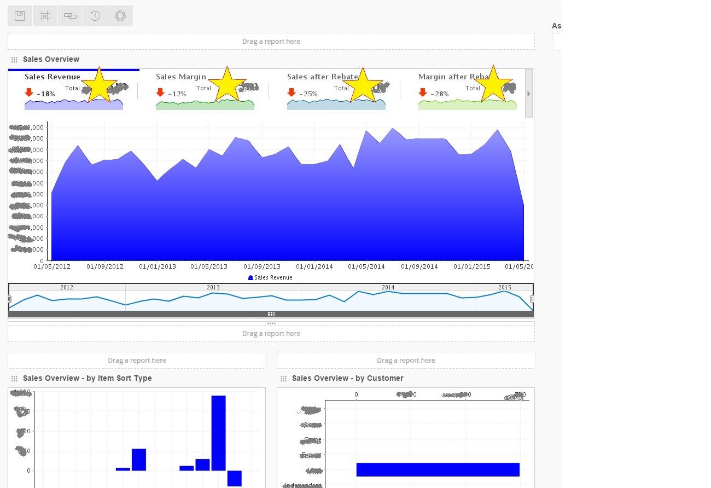Click the tallest bar in Item Sort Type chart

click(218, 433)
